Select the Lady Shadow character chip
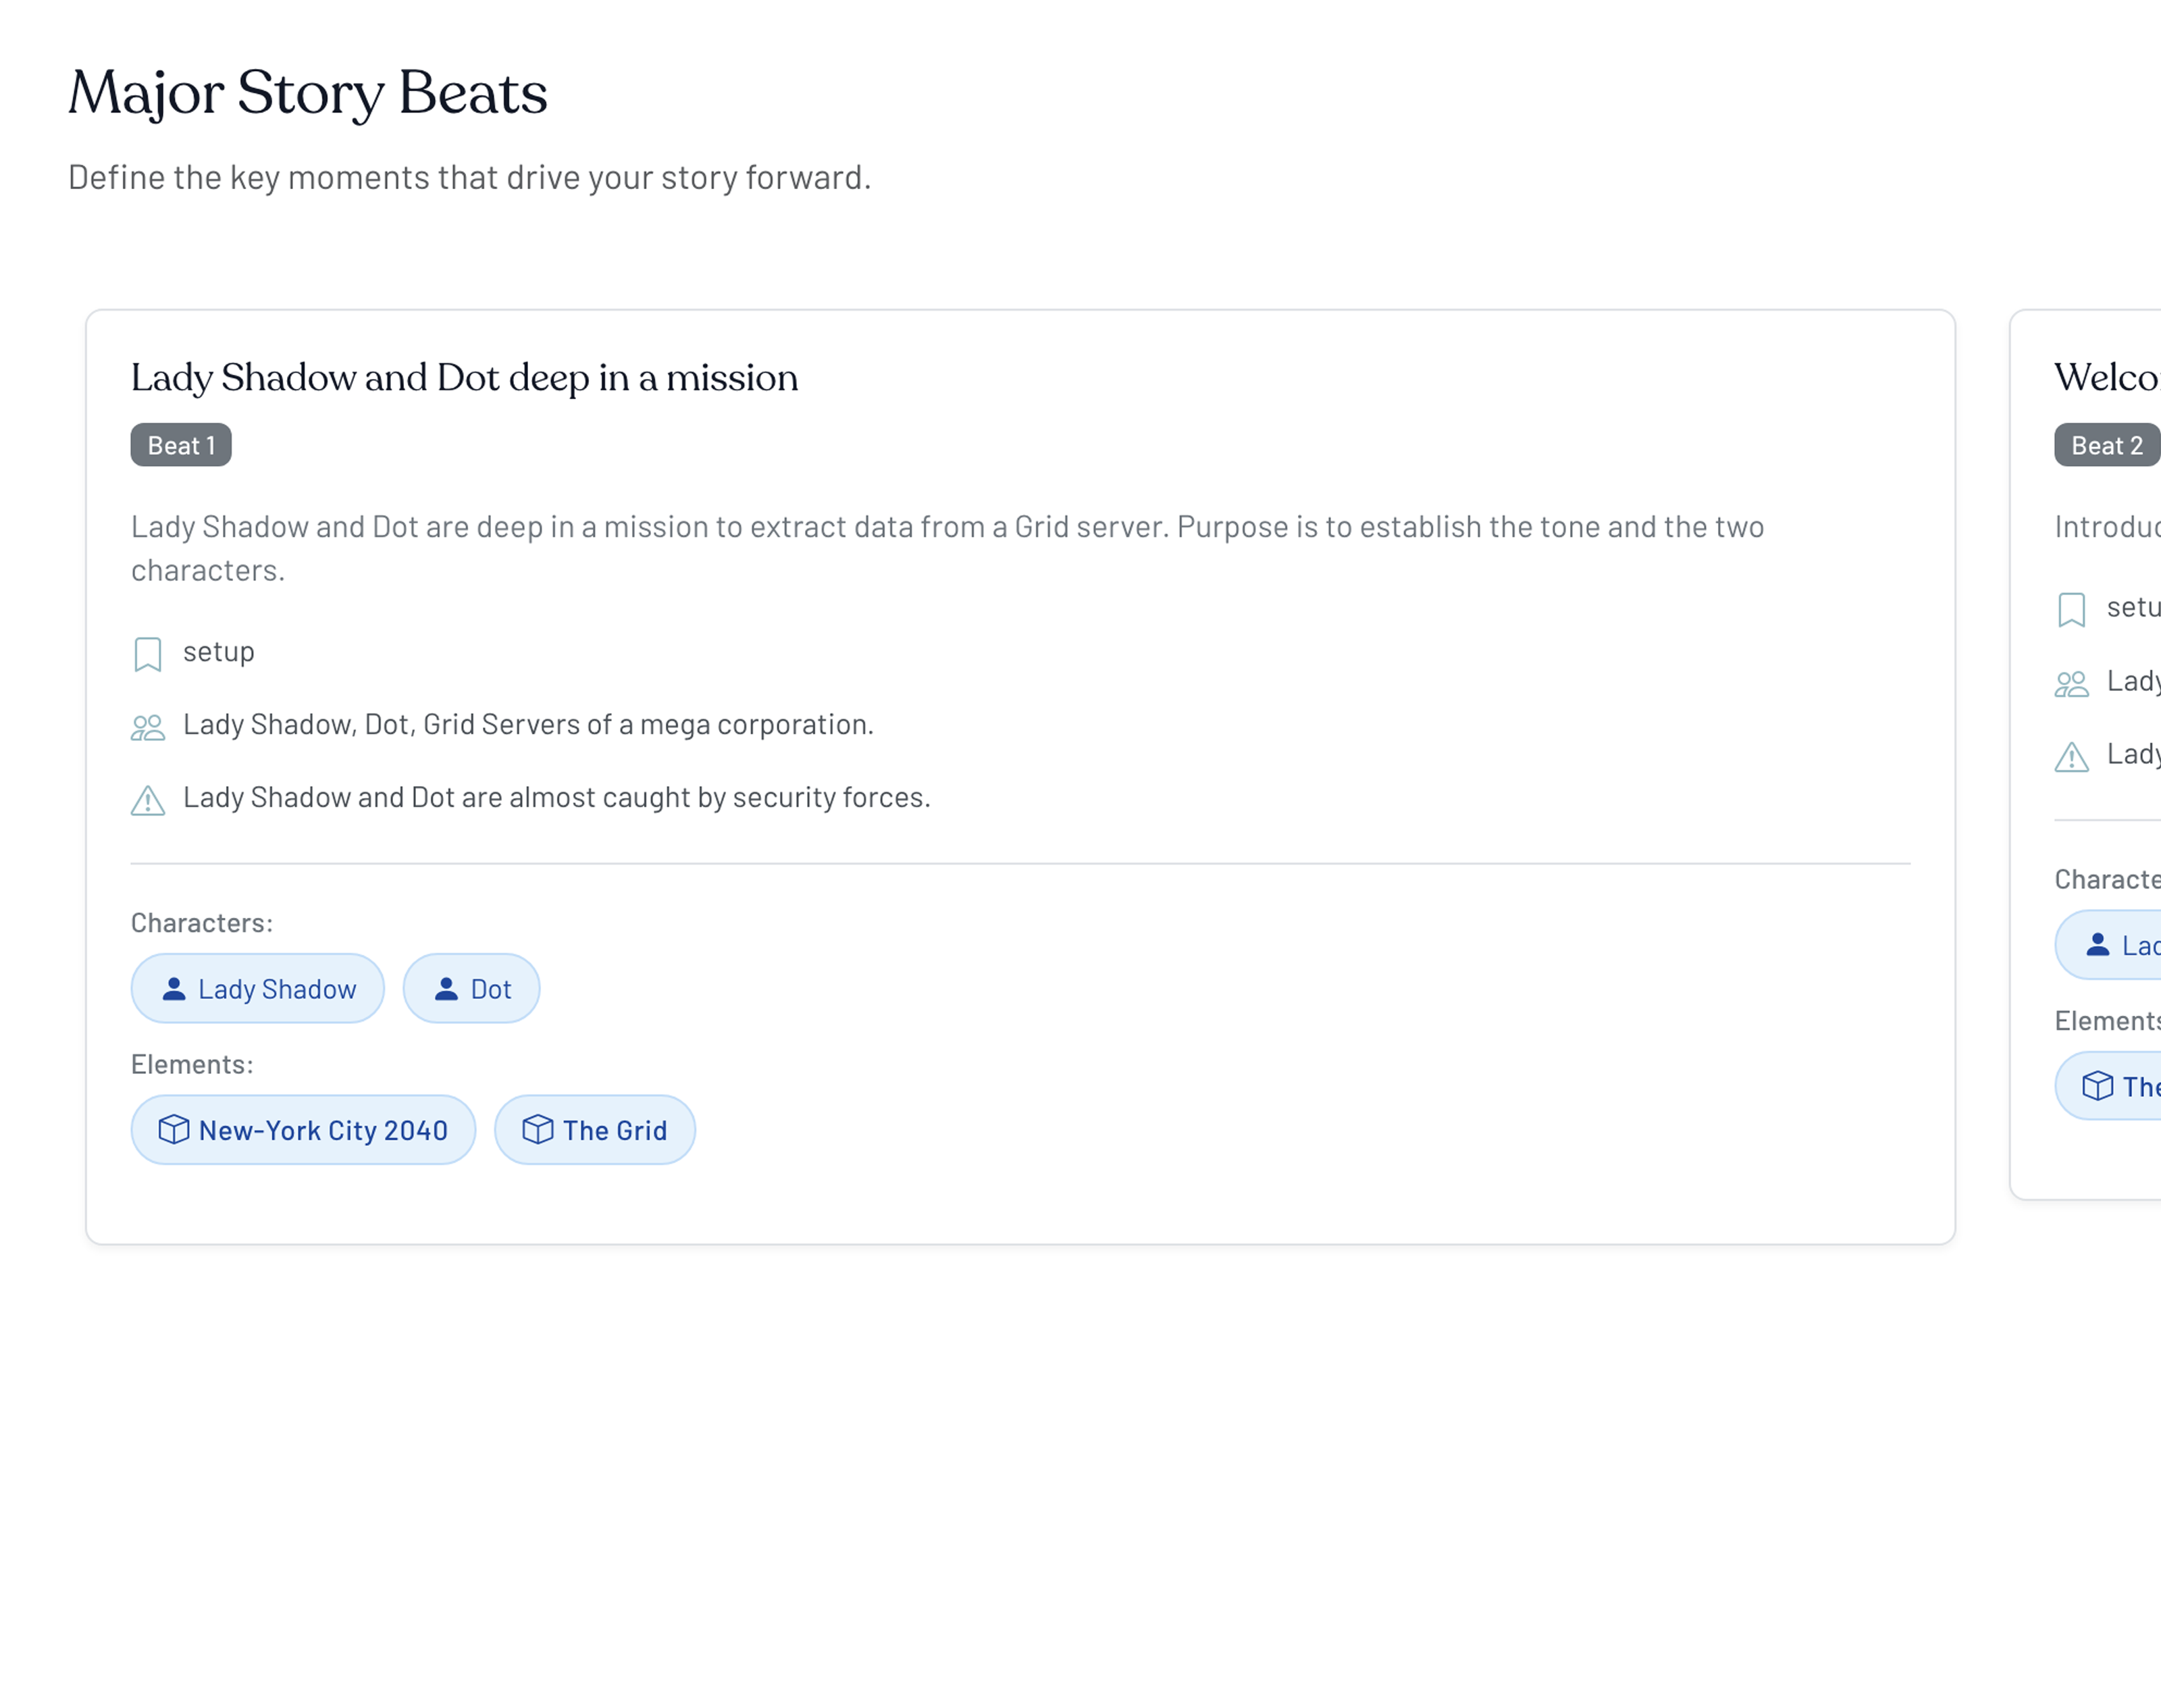This screenshot has height=1708, width=2161. pos(258,989)
